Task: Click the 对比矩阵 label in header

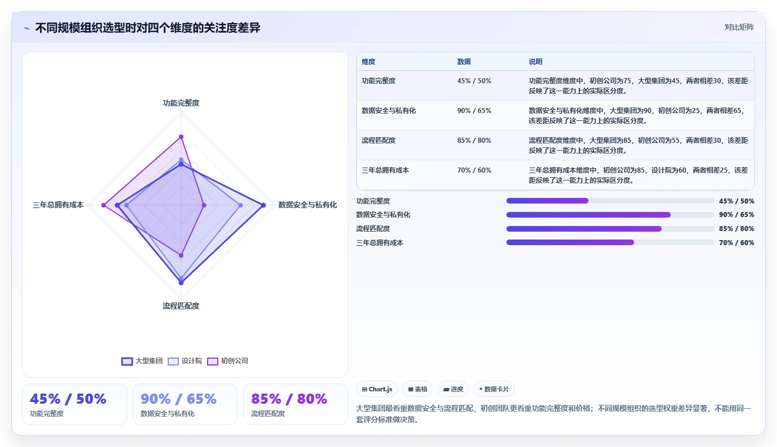Action: coord(739,27)
